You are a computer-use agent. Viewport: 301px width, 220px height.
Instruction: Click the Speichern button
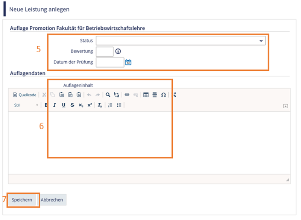(x=22, y=200)
